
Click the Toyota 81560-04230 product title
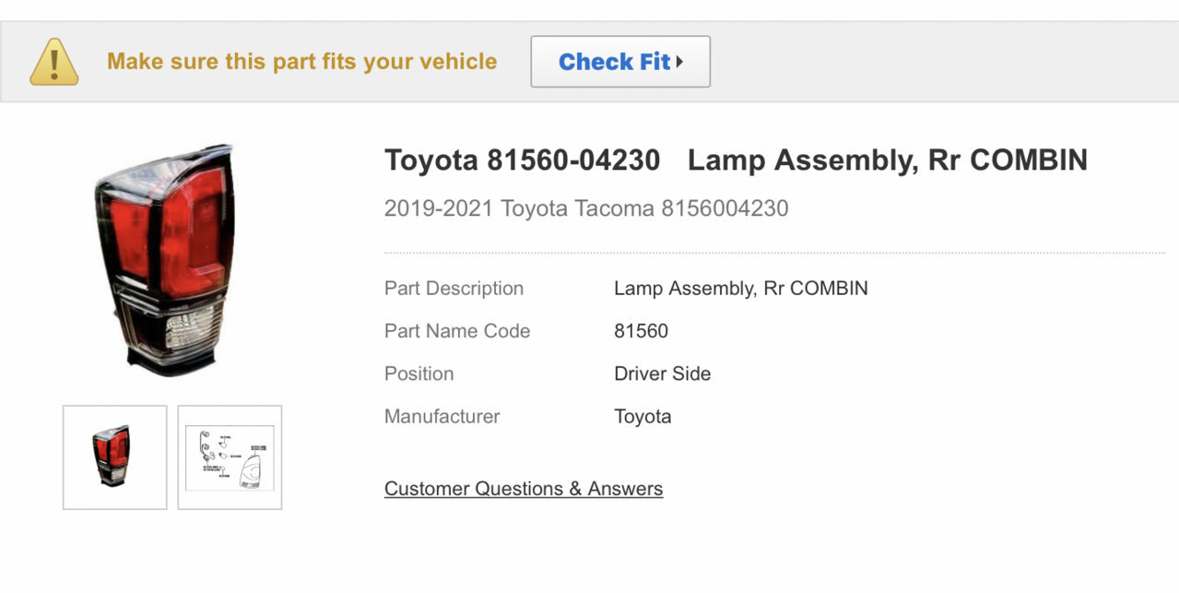736,160
